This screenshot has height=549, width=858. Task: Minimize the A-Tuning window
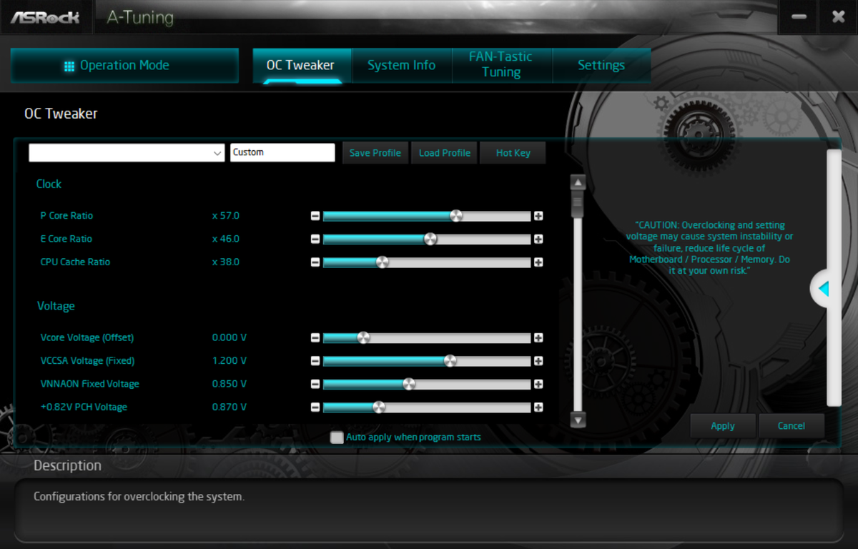799,16
